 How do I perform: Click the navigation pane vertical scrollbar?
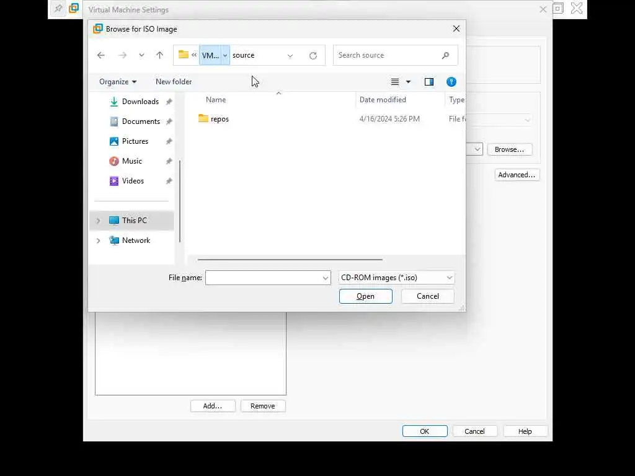coord(180,201)
